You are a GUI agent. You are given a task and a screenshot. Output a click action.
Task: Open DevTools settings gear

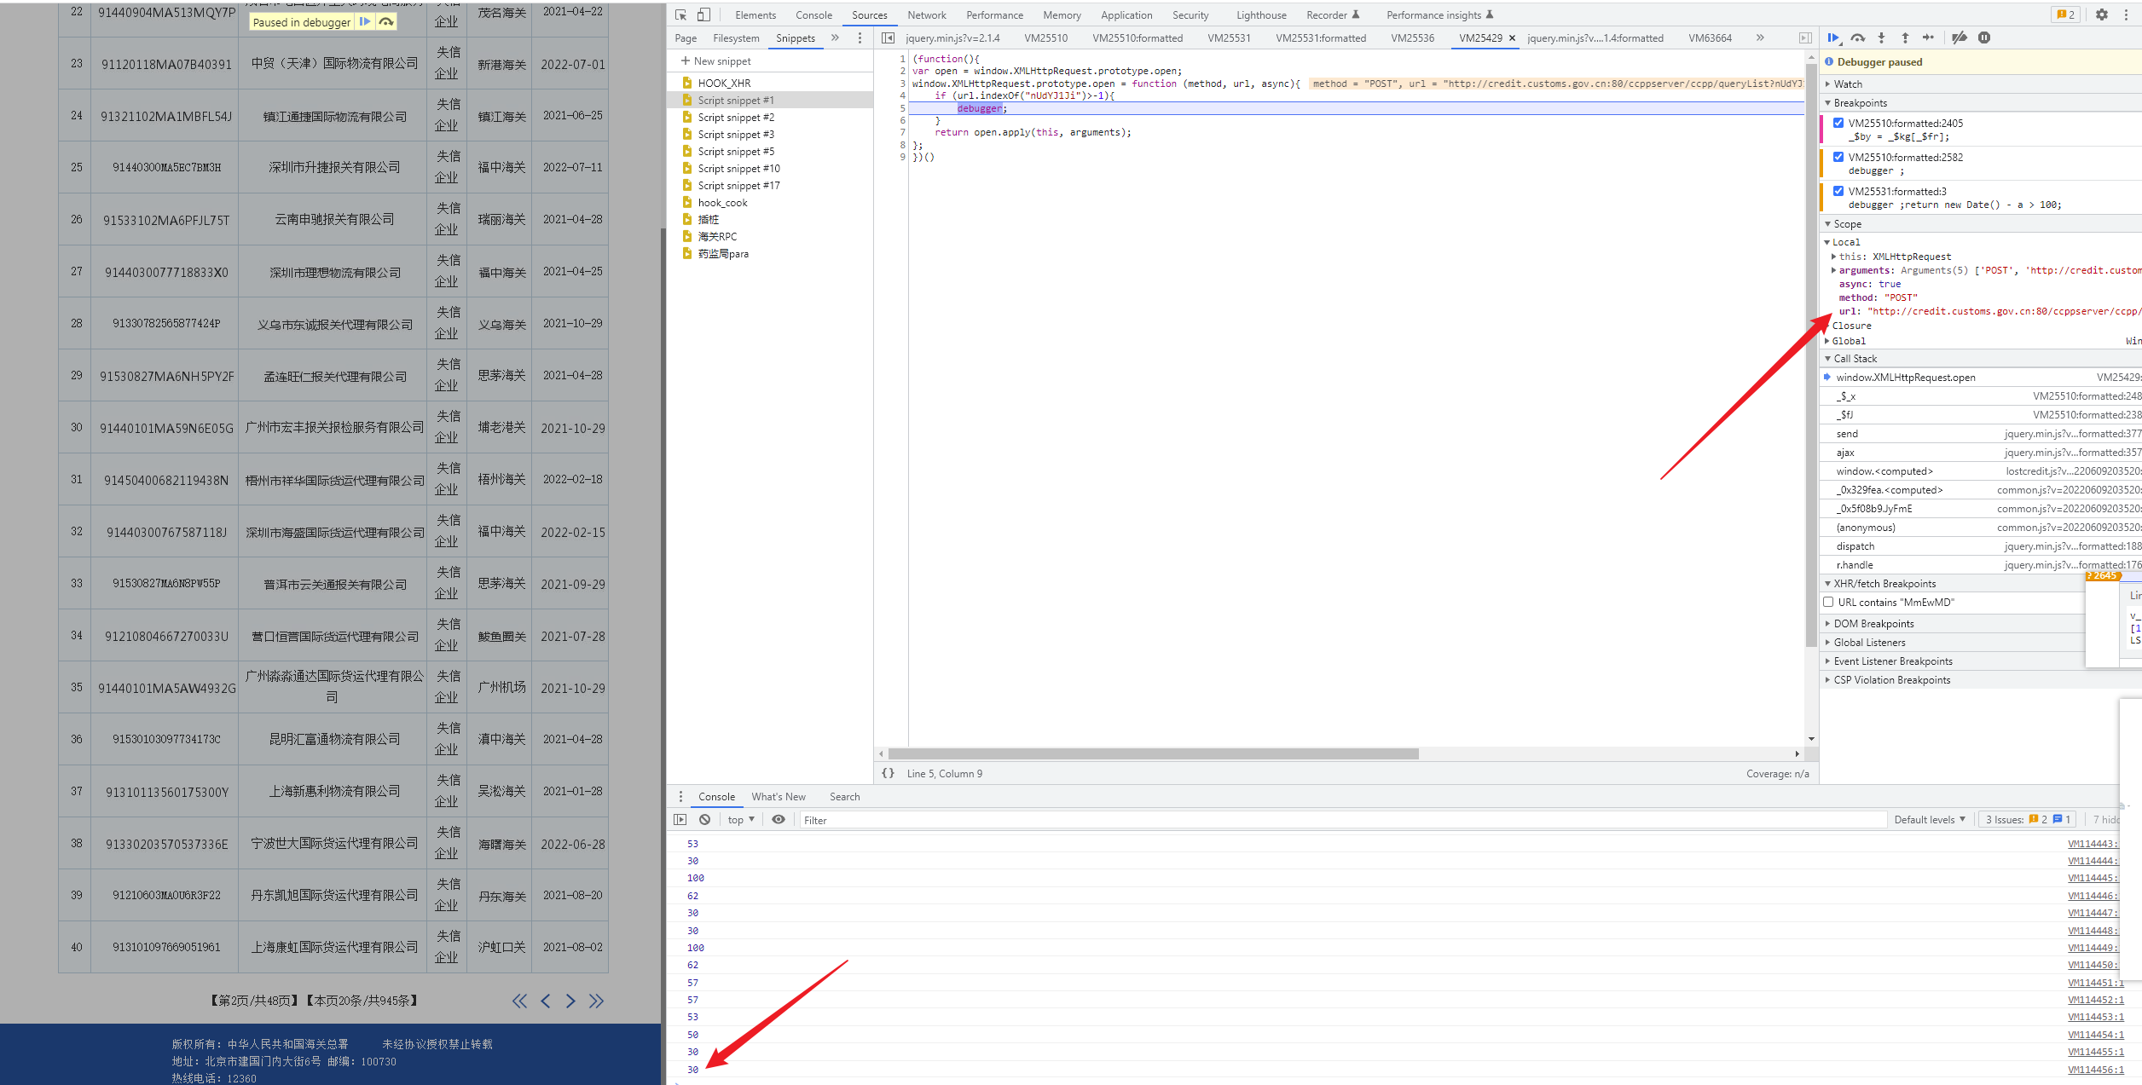[2101, 14]
